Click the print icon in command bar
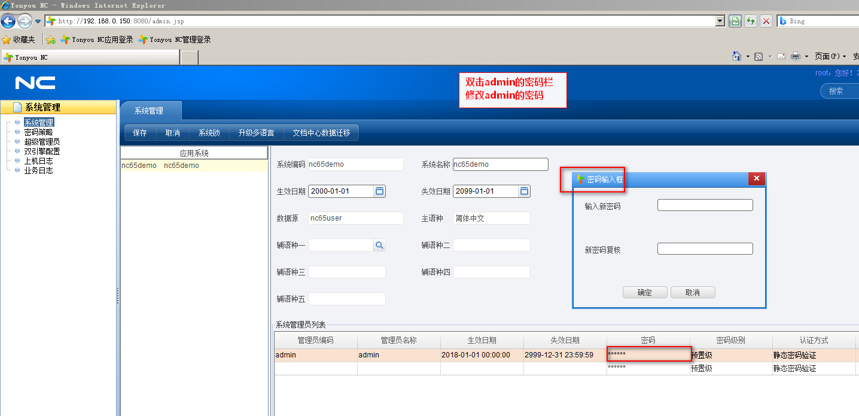 click(x=796, y=56)
